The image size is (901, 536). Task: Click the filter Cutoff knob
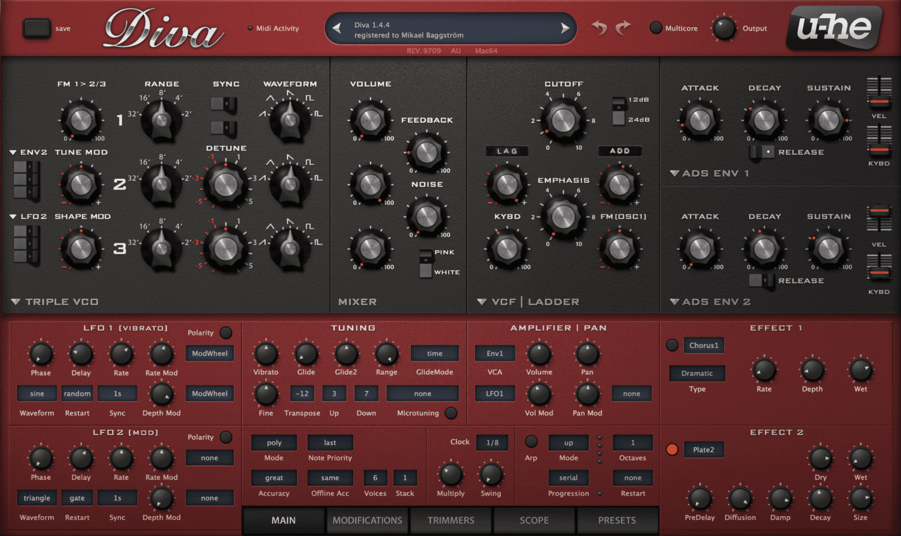pyautogui.click(x=563, y=120)
